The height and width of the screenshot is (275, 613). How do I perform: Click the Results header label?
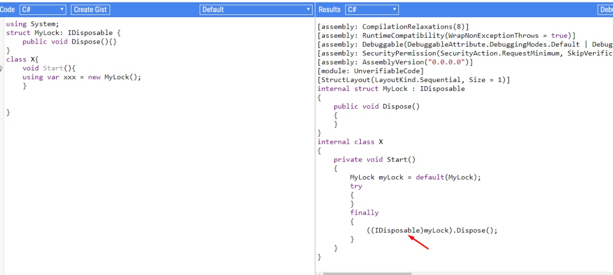tap(329, 10)
